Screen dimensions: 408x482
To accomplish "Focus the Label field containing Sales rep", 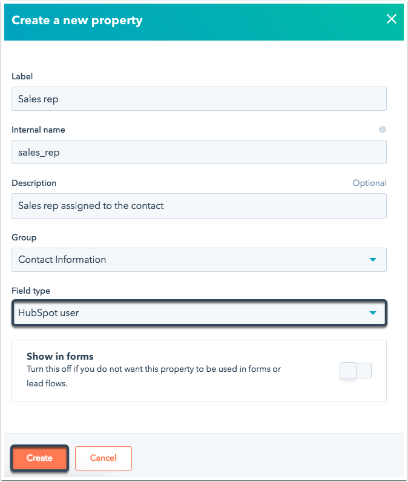I will pos(199,99).
